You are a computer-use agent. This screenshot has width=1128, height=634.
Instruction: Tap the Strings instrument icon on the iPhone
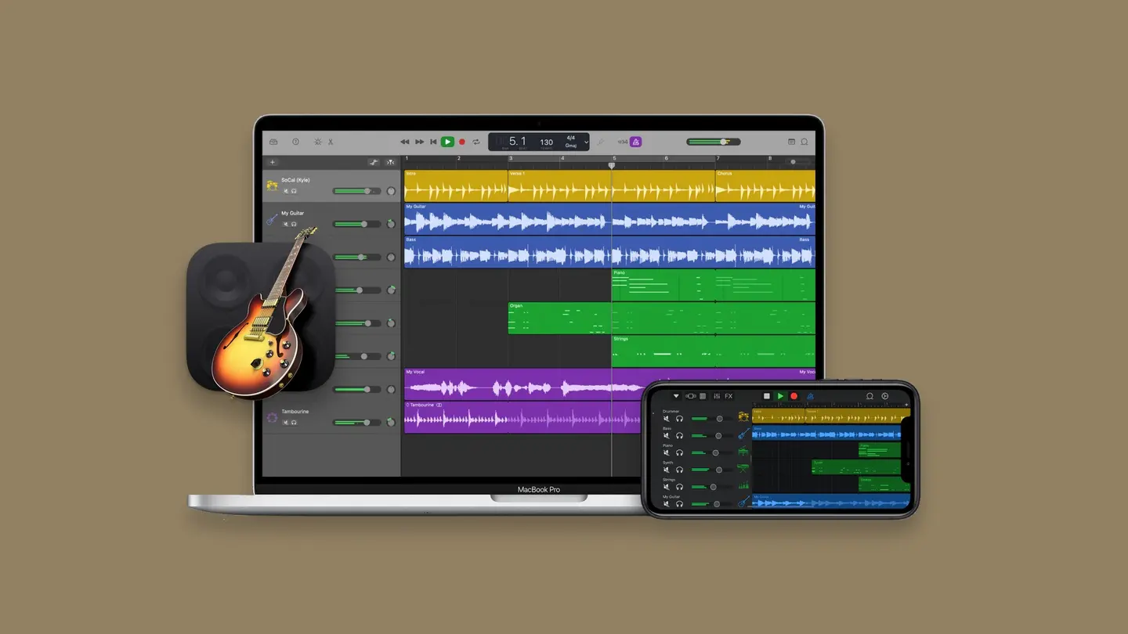click(x=743, y=485)
